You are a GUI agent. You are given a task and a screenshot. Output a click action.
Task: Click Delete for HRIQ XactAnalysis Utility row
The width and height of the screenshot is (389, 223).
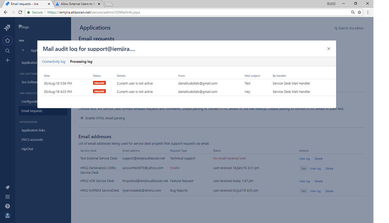[x=329, y=169]
